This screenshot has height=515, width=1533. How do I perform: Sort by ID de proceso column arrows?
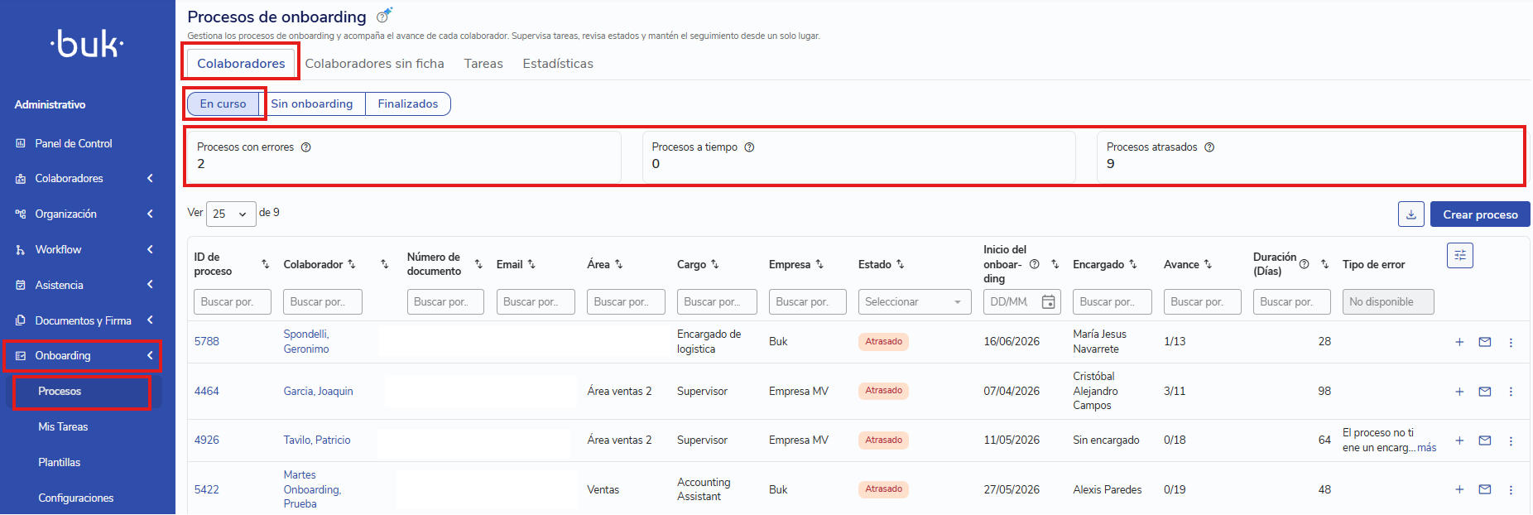(265, 264)
